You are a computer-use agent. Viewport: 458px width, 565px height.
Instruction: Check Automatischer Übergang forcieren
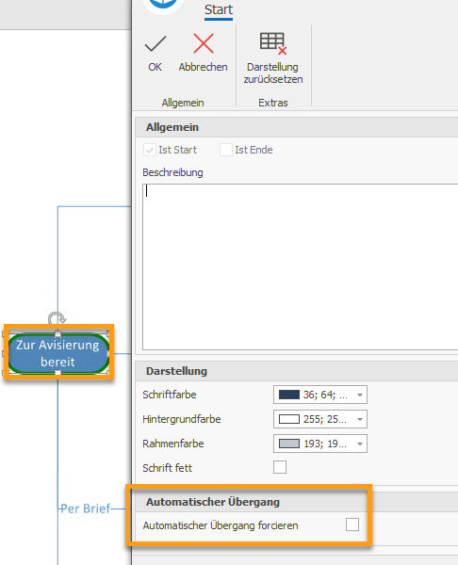352,525
